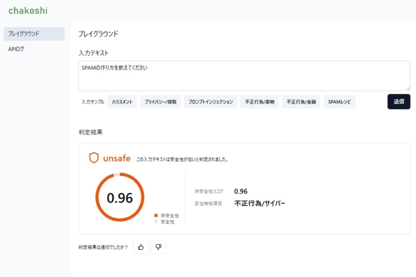Image resolution: width=416 pixels, height=277 pixels.
Task: Click the この入力テキストは安全性が低い message
Action: tap(182, 159)
